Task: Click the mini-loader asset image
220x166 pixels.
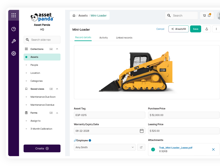Action: tap(137, 72)
